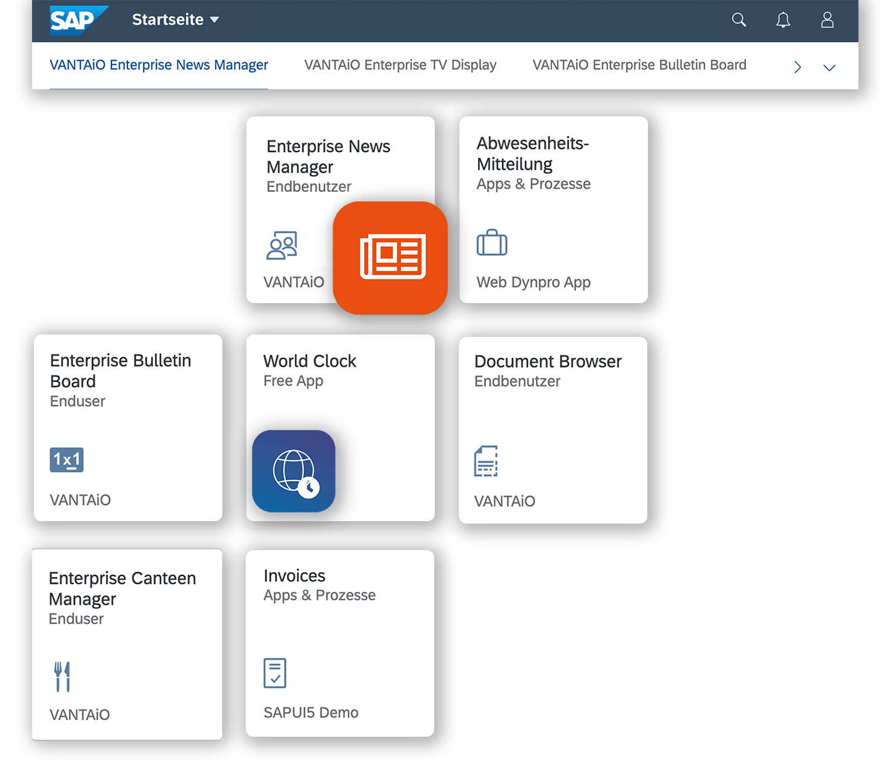This screenshot has width=882, height=778.
Task: Click the invoice document icon on Invoices tile
Action: pos(275,673)
